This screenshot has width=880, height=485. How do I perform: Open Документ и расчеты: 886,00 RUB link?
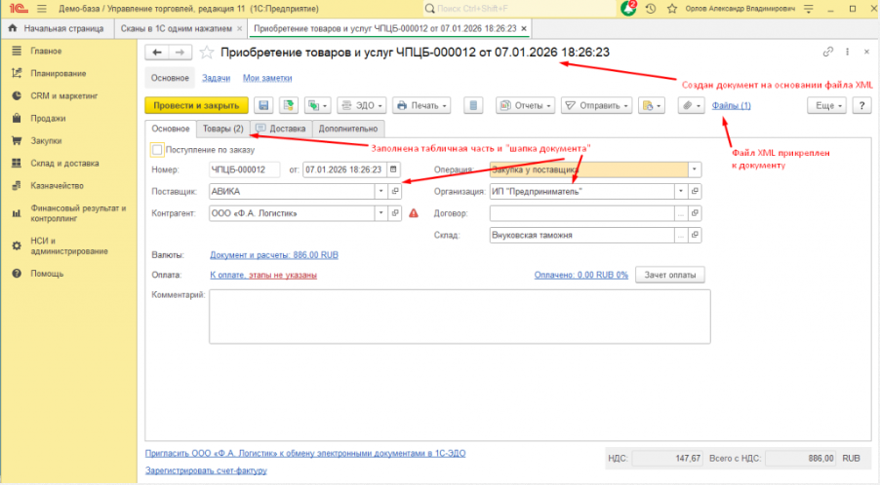coord(274,255)
